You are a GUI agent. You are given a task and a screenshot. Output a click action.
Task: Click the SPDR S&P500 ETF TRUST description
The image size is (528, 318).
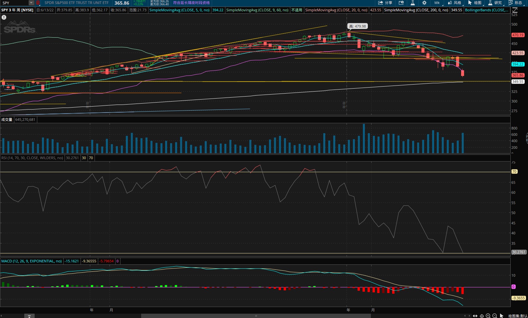point(77,3)
